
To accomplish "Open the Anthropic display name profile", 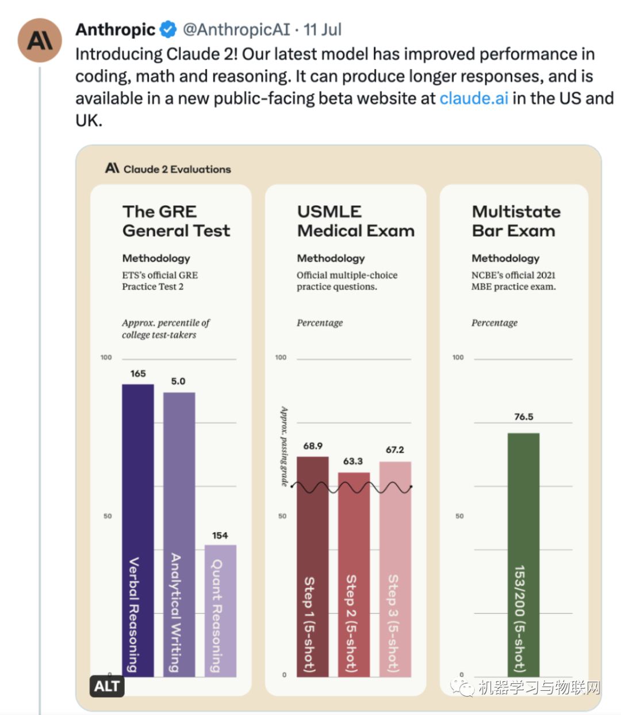I will click(116, 29).
